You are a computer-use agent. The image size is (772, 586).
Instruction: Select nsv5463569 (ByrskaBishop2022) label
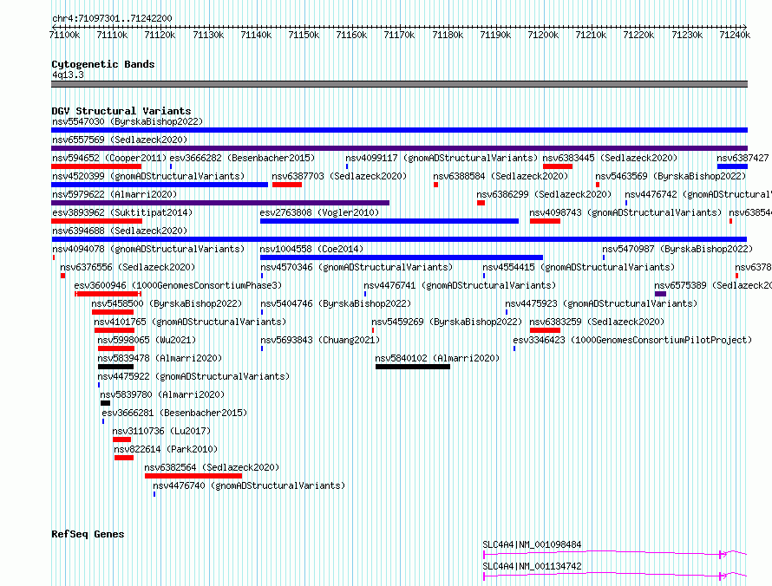[671, 176]
